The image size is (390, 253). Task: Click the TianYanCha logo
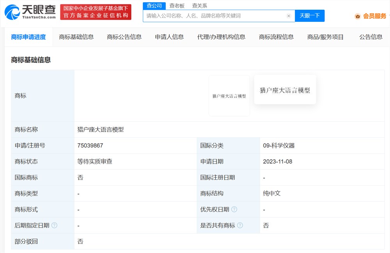[x=30, y=12]
